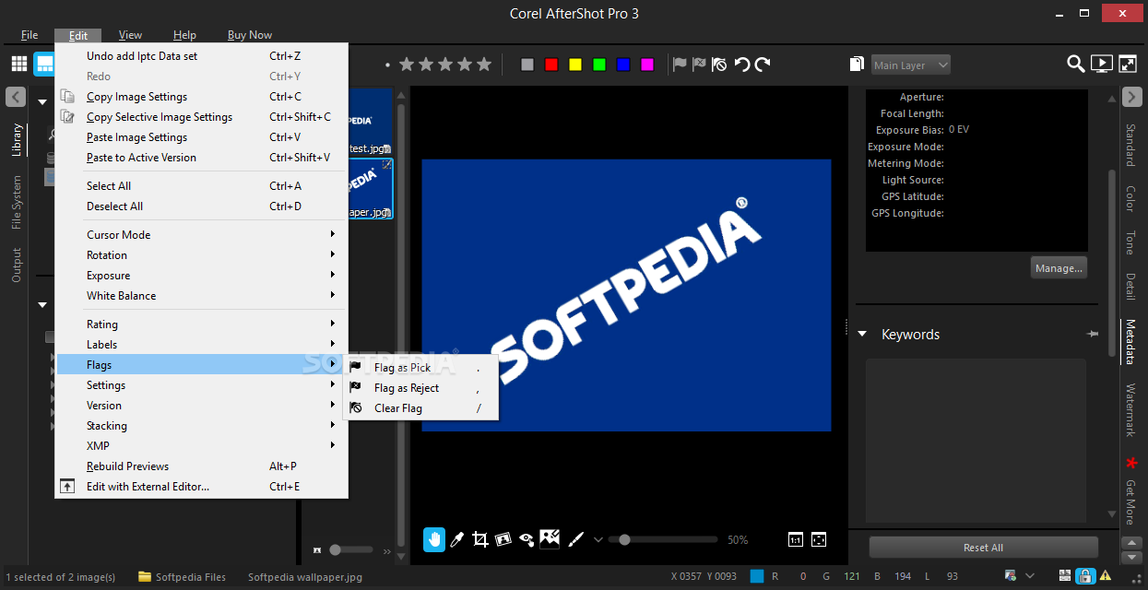Click Rebuild Previews in Edit menu
This screenshot has width=1148, height=590.
[202, 466]
